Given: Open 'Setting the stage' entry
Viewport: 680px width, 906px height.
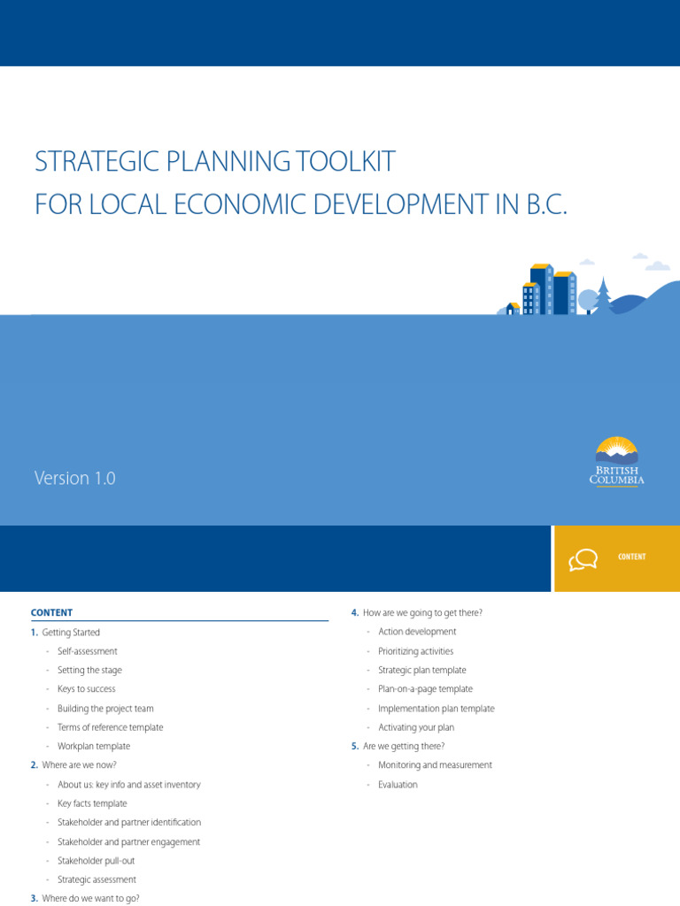Looking at the screenshot, I should tap(89, 671).
